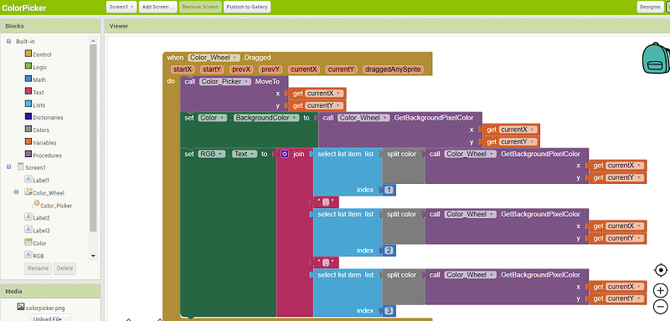This screenshot has width=670, height=321.
Task: Click the Delete component button
Action: [65, 268]
